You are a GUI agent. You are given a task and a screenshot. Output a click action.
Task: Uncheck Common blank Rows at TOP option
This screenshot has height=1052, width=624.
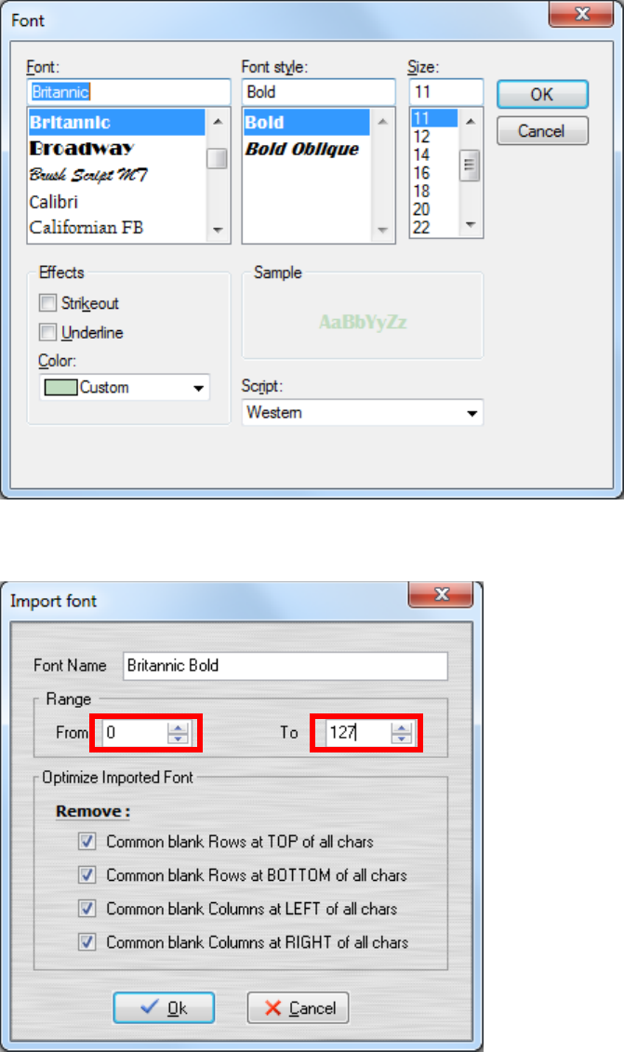[x=86, y=842]
